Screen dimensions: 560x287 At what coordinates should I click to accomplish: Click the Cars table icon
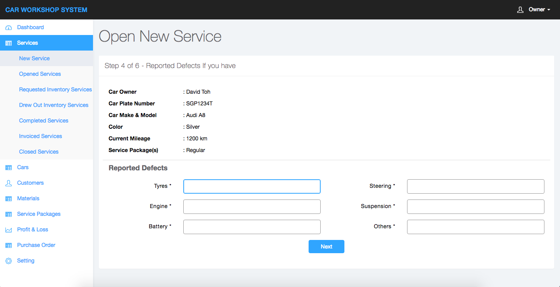(9, 168)
